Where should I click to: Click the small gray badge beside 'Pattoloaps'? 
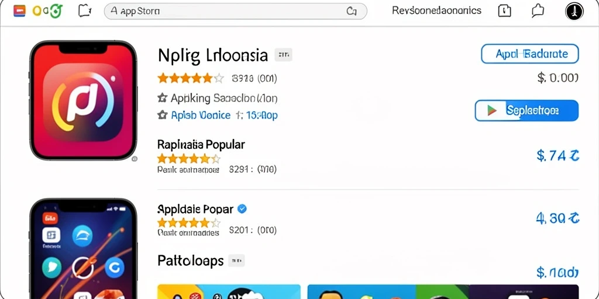coord(236,261)
